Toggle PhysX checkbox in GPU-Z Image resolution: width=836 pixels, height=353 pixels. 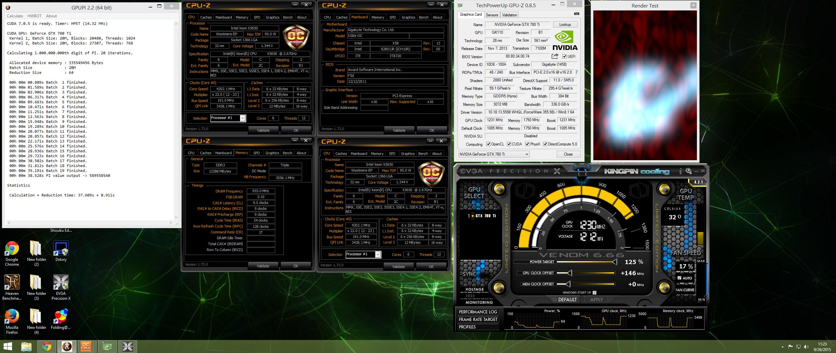click(527, 144)
